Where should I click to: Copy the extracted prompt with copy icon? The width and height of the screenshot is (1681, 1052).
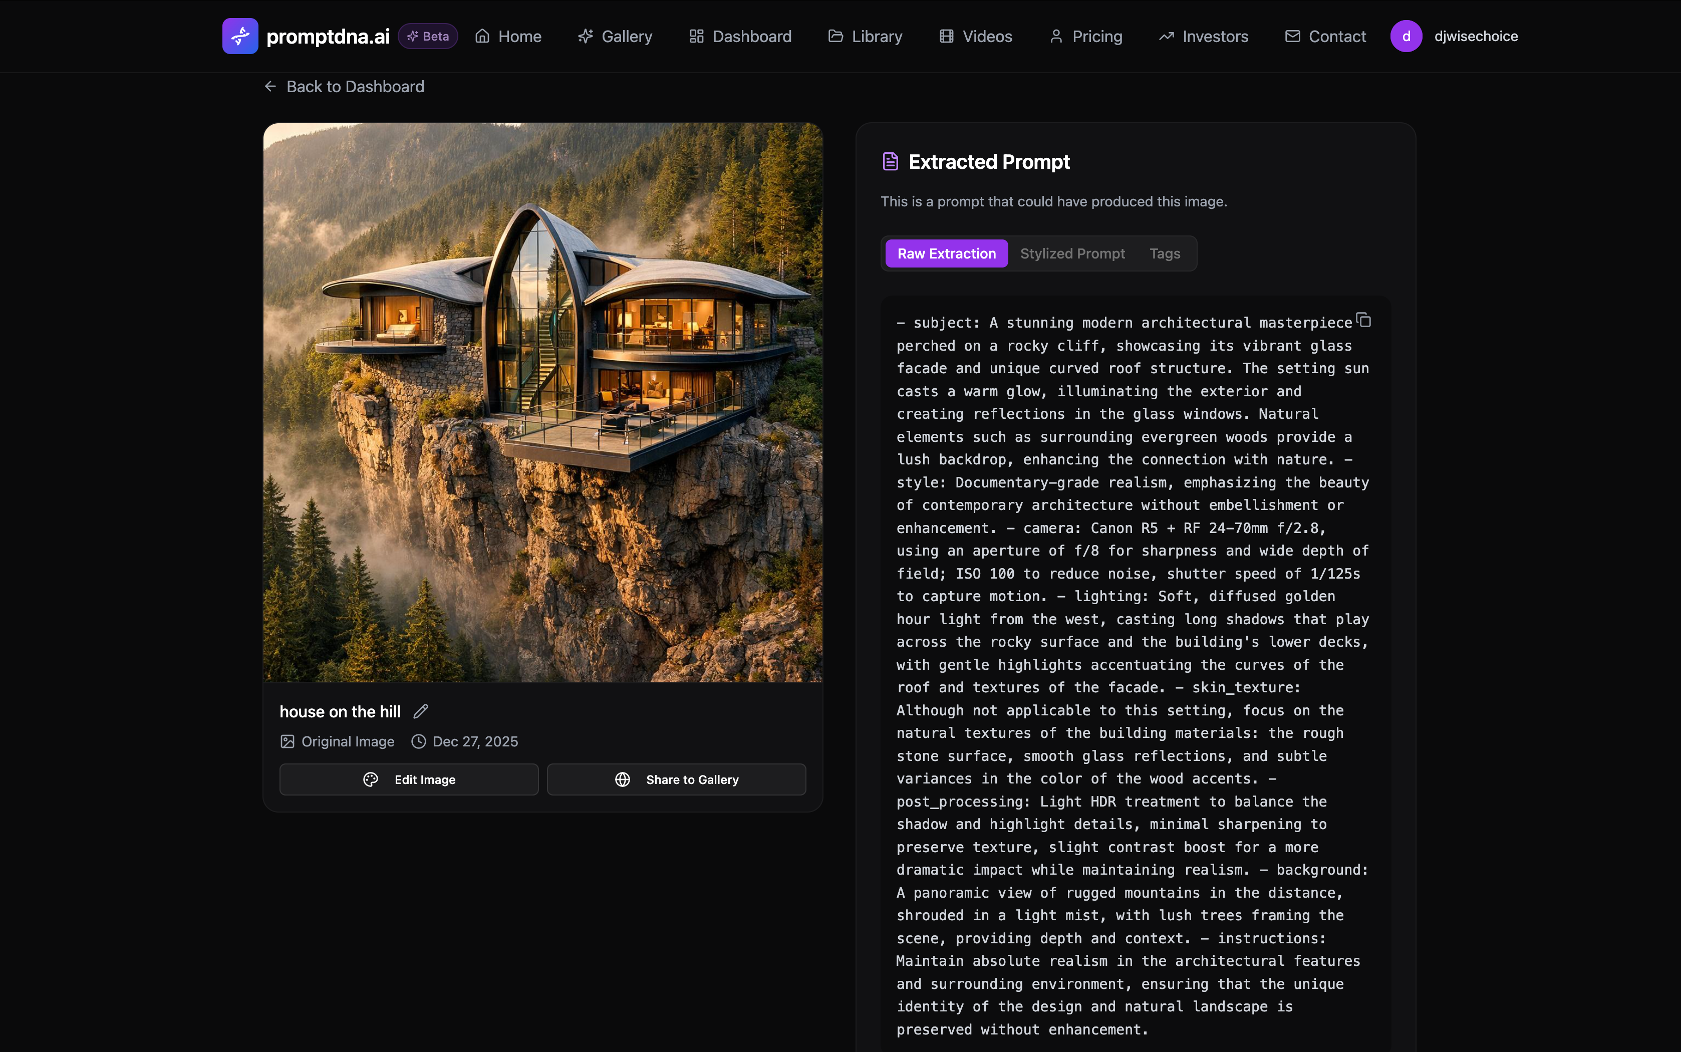(x=1364, y=320)
